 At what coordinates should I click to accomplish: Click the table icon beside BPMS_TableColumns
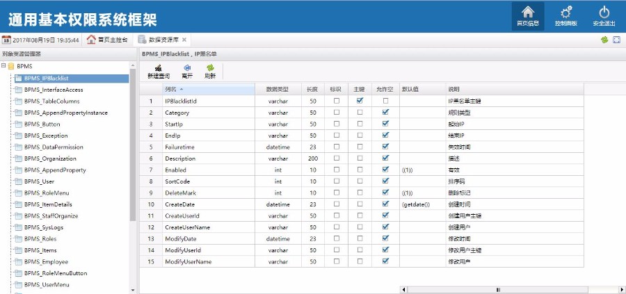18,101
